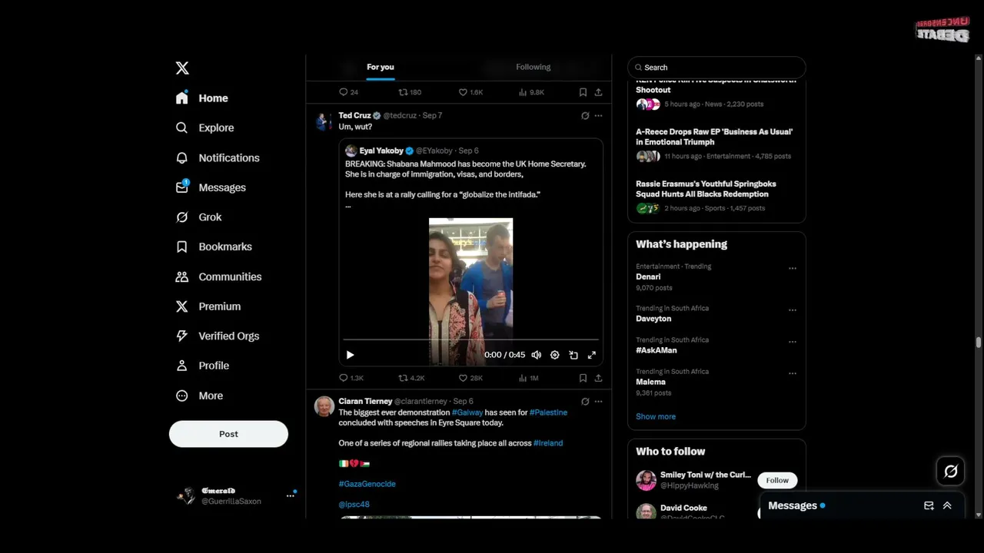Enter fullscreen on the video
The width and height of the screenshot is (984, 553).
(591, 355)
